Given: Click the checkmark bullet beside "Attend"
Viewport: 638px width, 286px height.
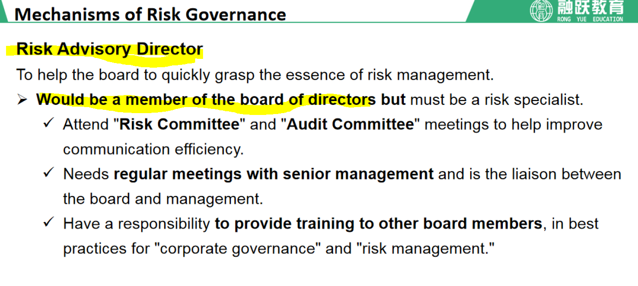Looking at the screenshot, I should (49, 124).
